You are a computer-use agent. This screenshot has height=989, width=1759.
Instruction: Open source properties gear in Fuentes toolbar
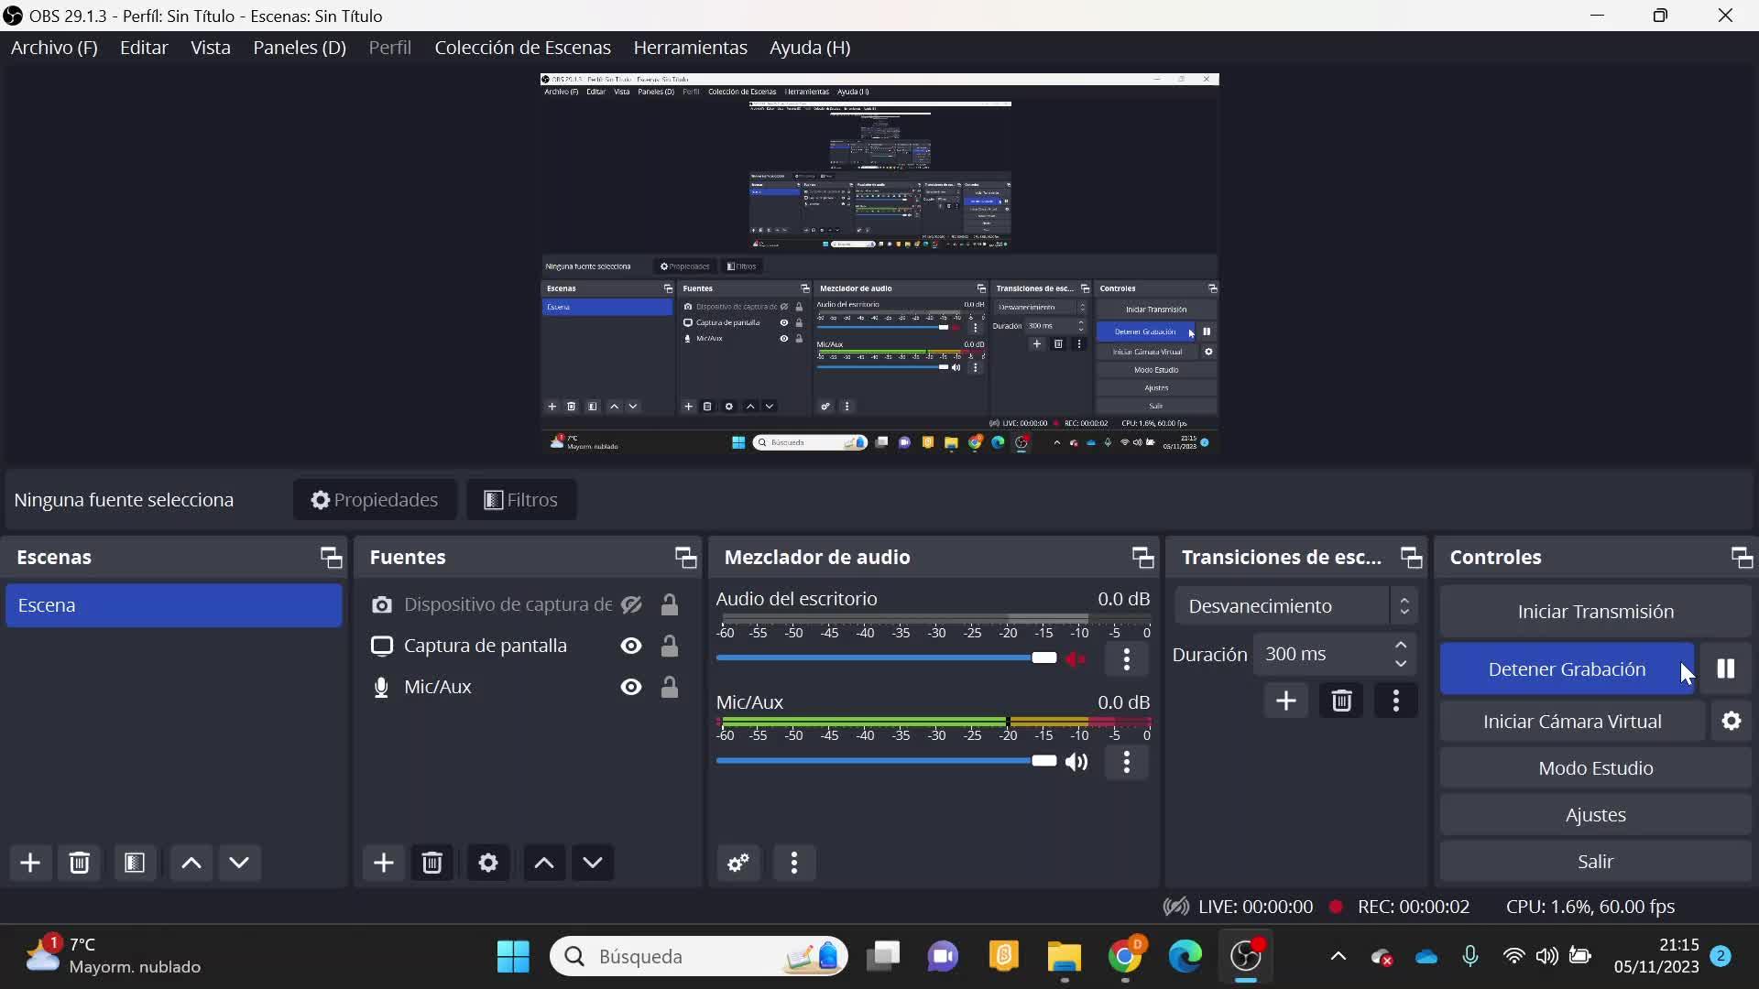(488, 863)
